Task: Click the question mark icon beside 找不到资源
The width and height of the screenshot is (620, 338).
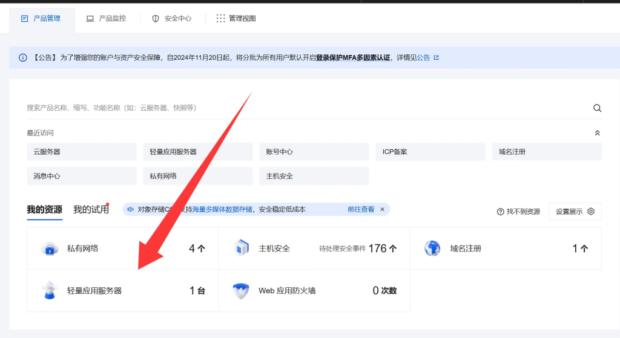Action: 500,212
